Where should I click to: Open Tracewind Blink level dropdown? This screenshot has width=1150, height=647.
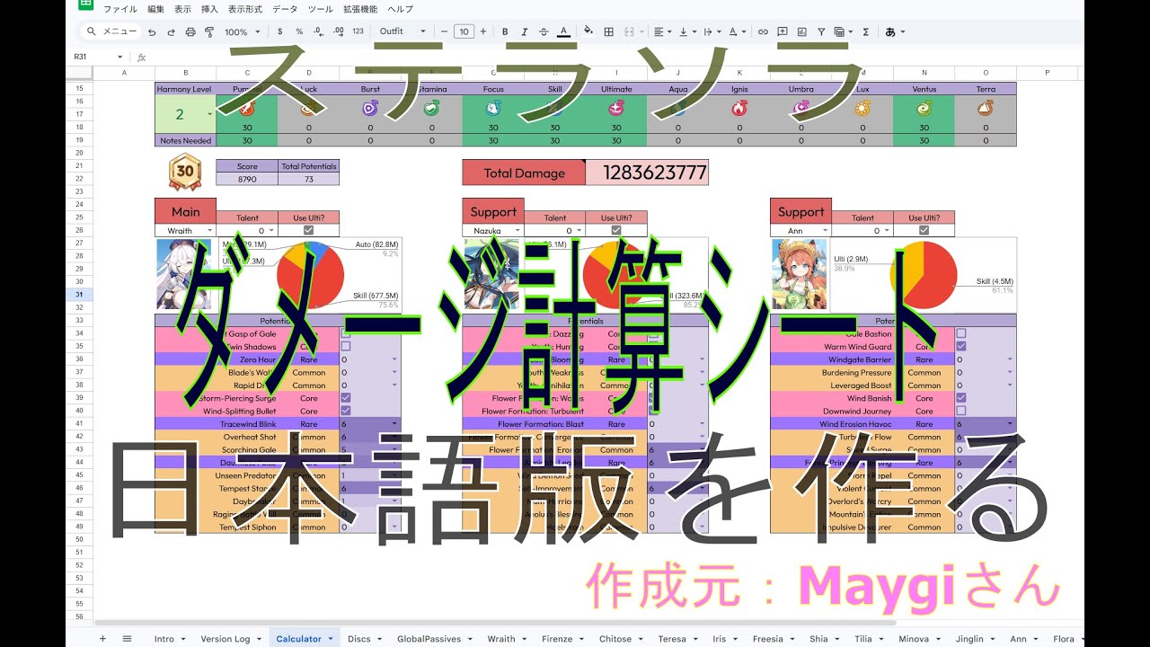tap(395, 424)
